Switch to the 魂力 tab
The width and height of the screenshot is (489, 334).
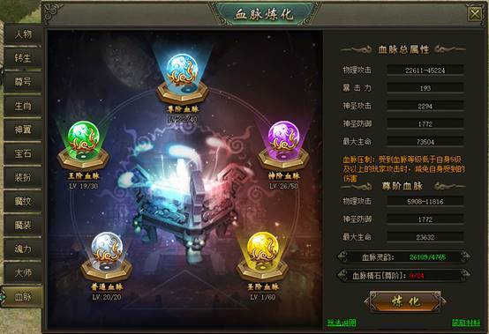(23, 249)
